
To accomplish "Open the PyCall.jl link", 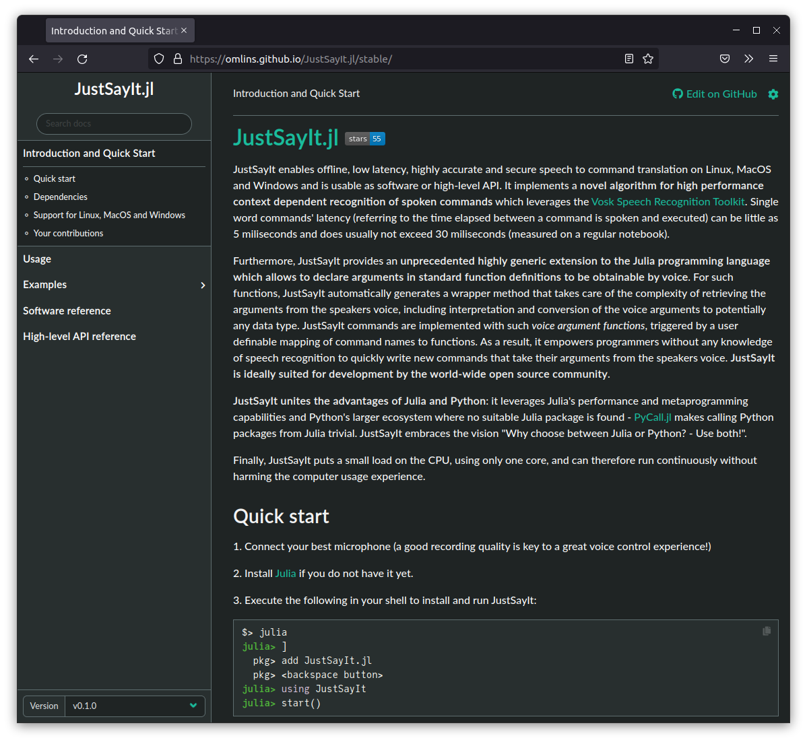I will click(x=652, y=417).
